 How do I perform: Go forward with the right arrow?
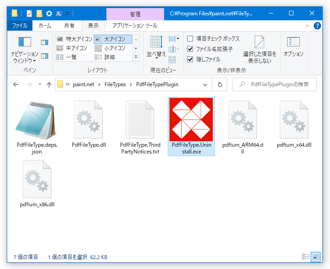point(29,85)
